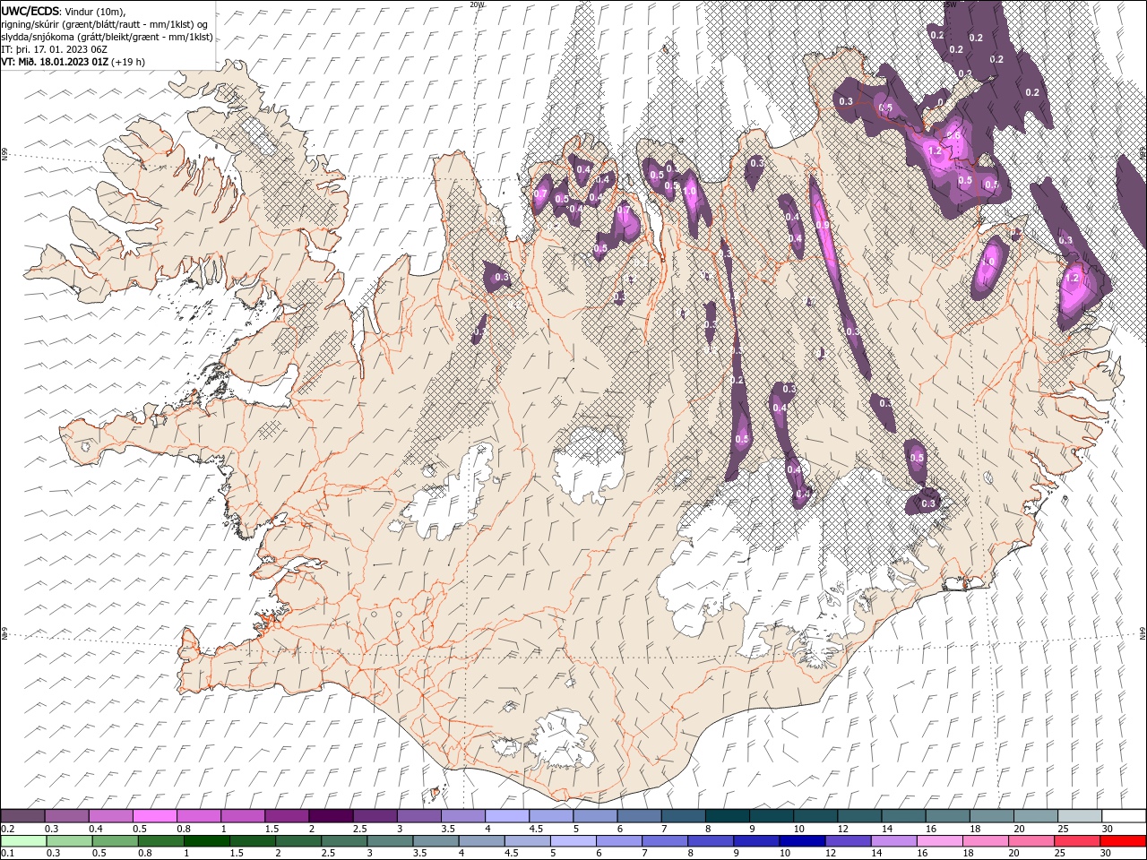Click the 'rigning/skúrir' legend description line
Viewport: 1147px width, 860px height.
click(x=104, y=24)
